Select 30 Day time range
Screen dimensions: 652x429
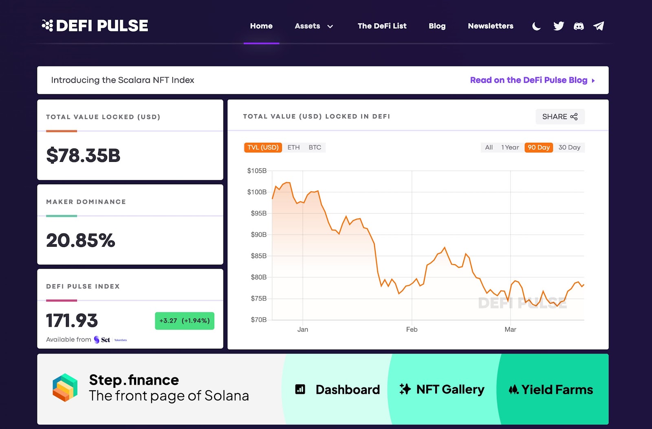tap(569, 147)
